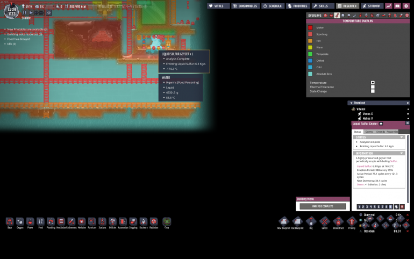The width and height of the screenshot is (414, 259).
Task: Select the Status tab
Action: [358, 132]
